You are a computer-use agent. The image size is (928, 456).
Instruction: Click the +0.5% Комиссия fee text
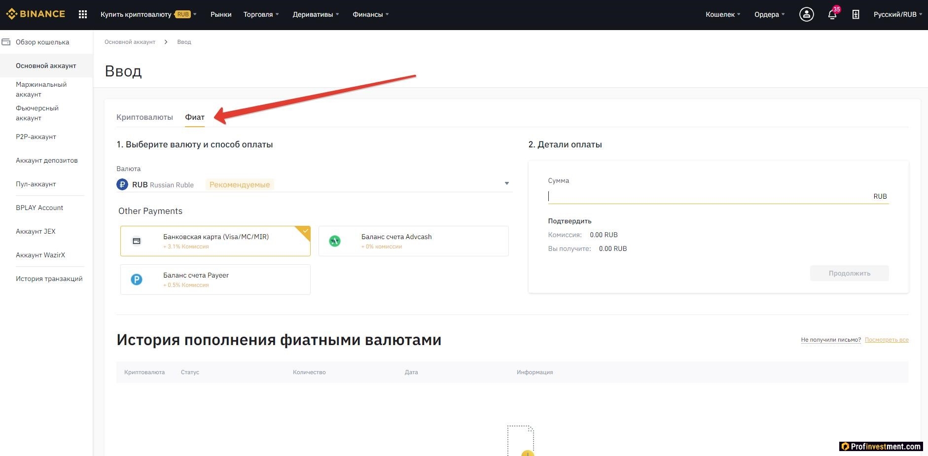(x=186, y=285)
